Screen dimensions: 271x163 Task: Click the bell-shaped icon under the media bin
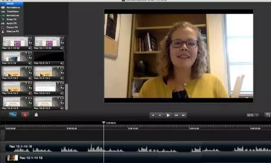pyautogui.click(x=36, y=115)
